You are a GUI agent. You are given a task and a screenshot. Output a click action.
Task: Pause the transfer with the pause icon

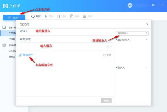point(59,16)
